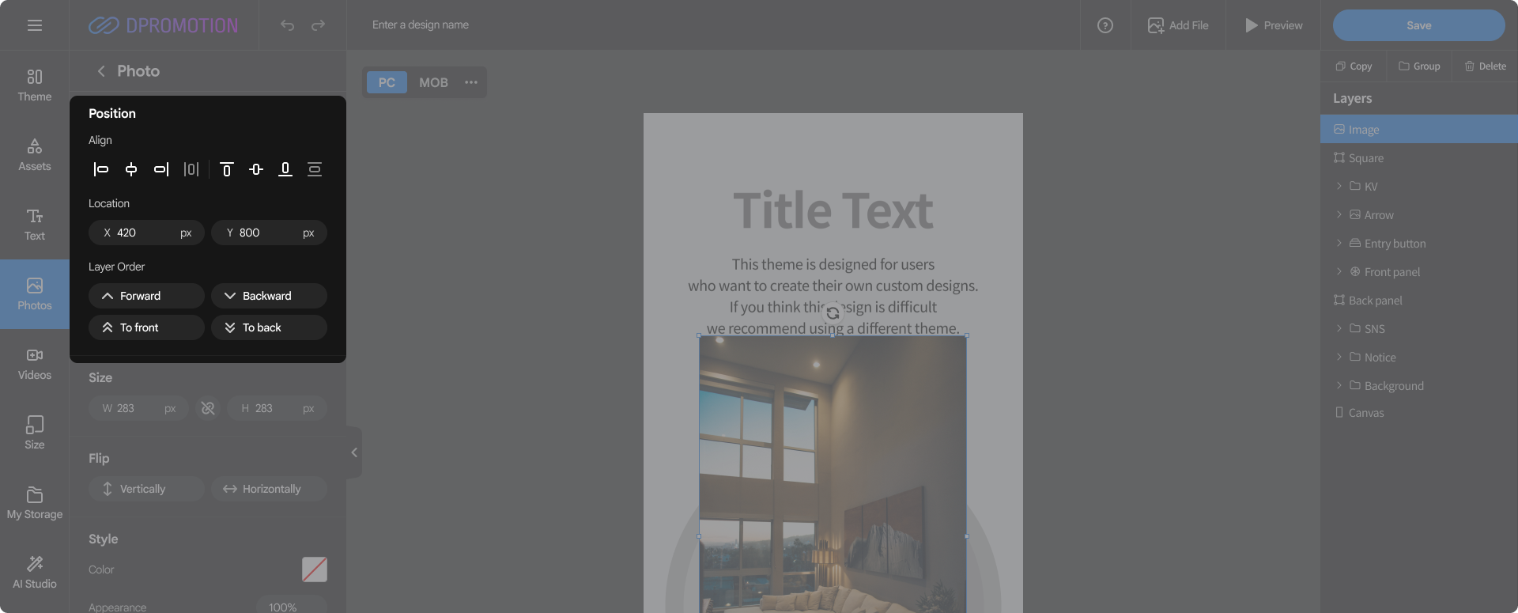Open the Size sidebar section
The image size is (1518, 613).
click(35, 433)
